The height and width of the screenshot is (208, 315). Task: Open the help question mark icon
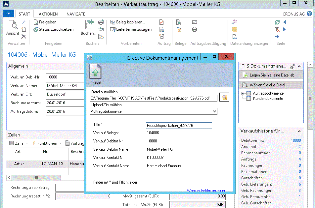coord(309,14)
